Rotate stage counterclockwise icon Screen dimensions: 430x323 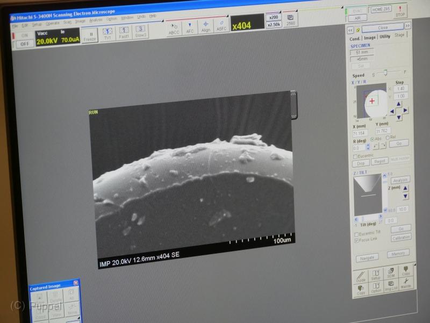coord(376,146)
